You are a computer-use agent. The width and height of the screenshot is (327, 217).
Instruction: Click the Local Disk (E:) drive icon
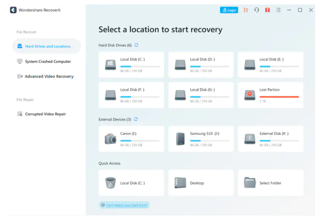pyautogui.click(x=250, y=65)
